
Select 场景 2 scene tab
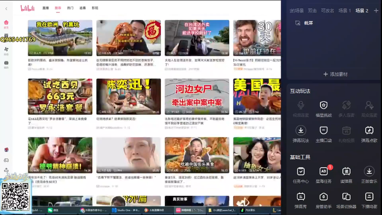tap(362, 11)
